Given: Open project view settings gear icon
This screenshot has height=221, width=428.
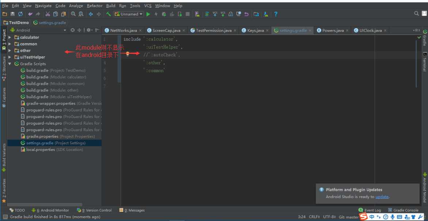Looking at the screenshot, I should 88,30.
